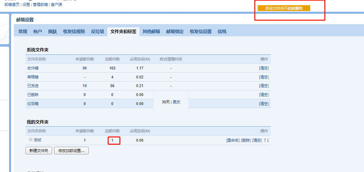Image resolution: width=364 pixels, height=172 pixels.
Task: Move 测试 folder up with arrow
Action: coord(265,140)
